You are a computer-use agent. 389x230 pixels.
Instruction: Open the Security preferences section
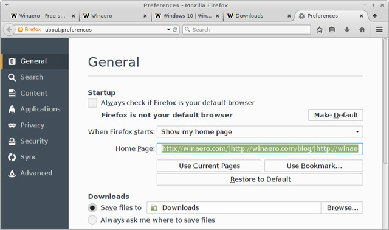click(35, 141)
